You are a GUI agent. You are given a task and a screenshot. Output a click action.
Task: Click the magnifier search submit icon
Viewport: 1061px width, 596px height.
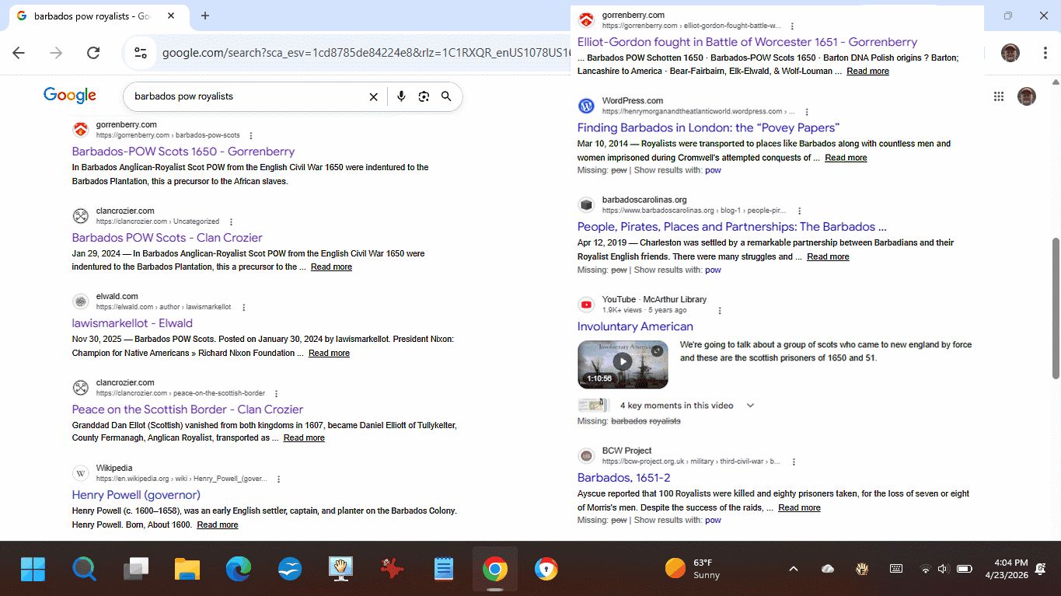pyautogui.click(x=446, y=96)
